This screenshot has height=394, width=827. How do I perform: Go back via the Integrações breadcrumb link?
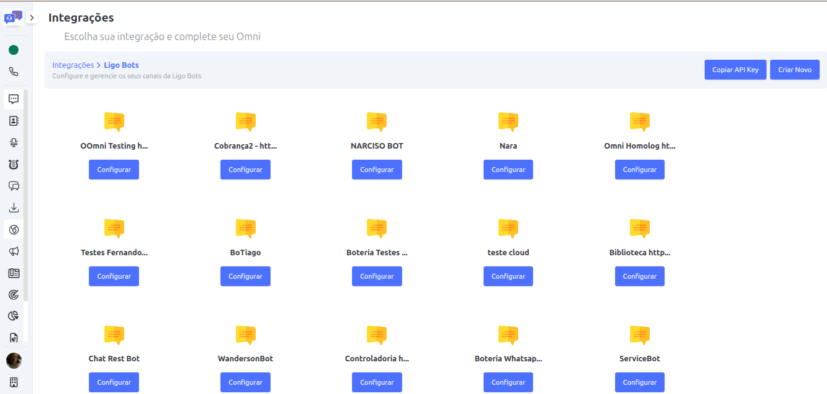pyautogui.click(x=73, y=65)
